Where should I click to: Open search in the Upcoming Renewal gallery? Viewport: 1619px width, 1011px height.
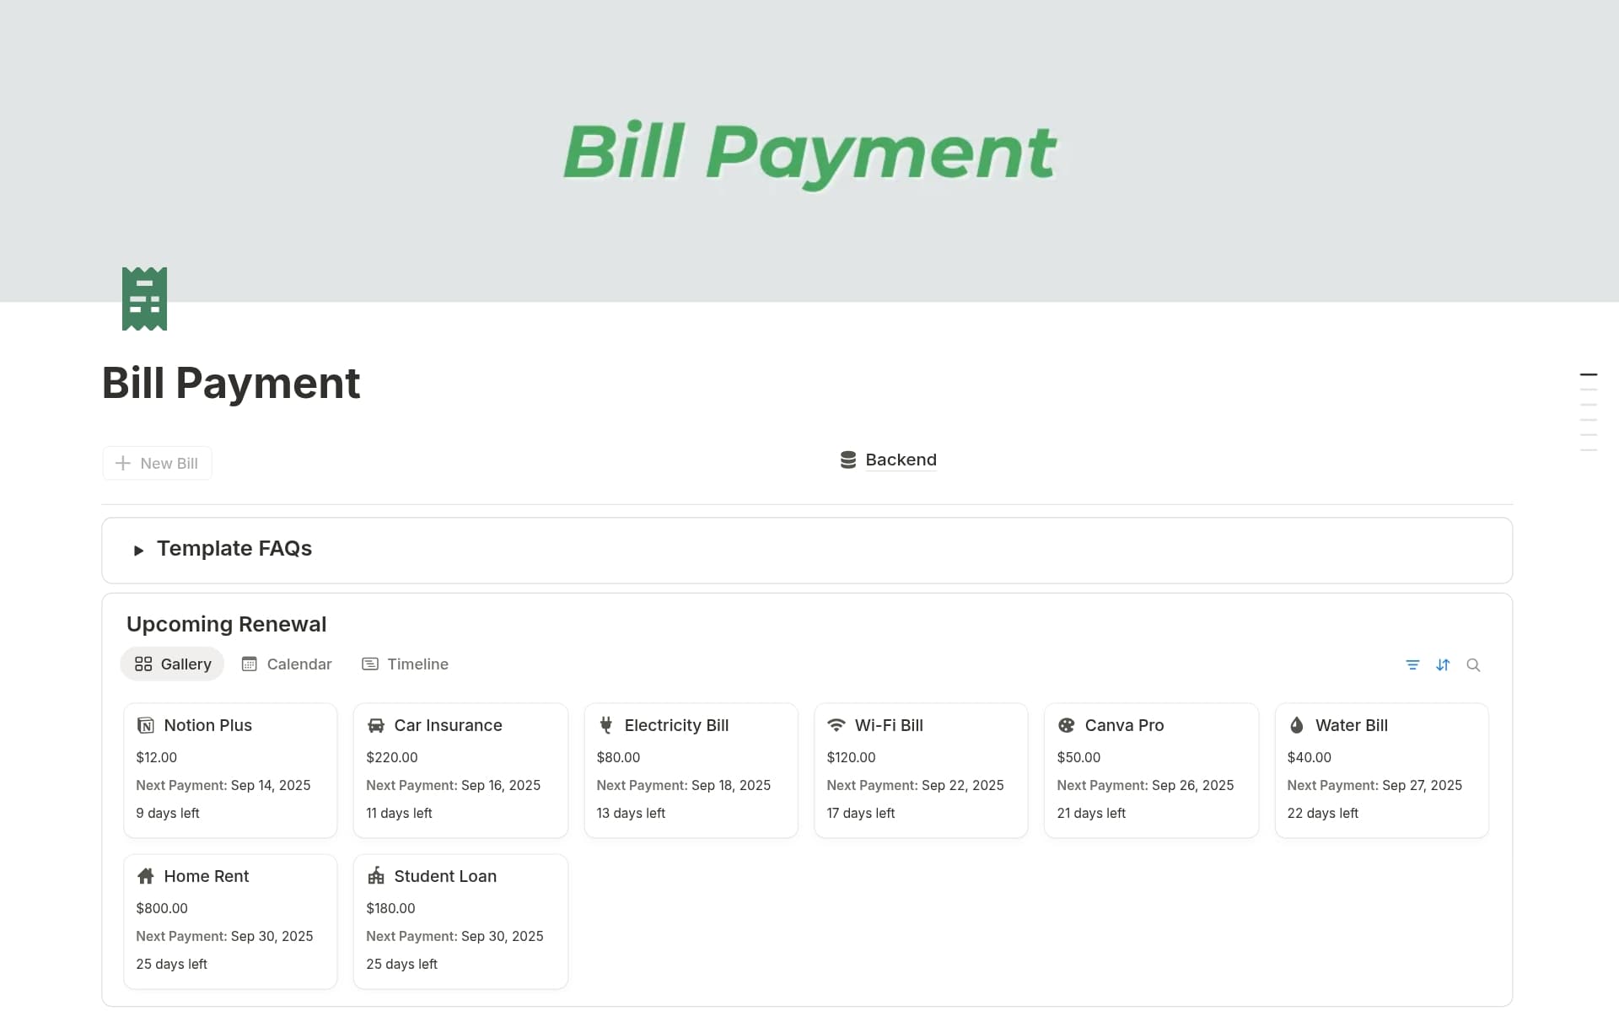1473,664
